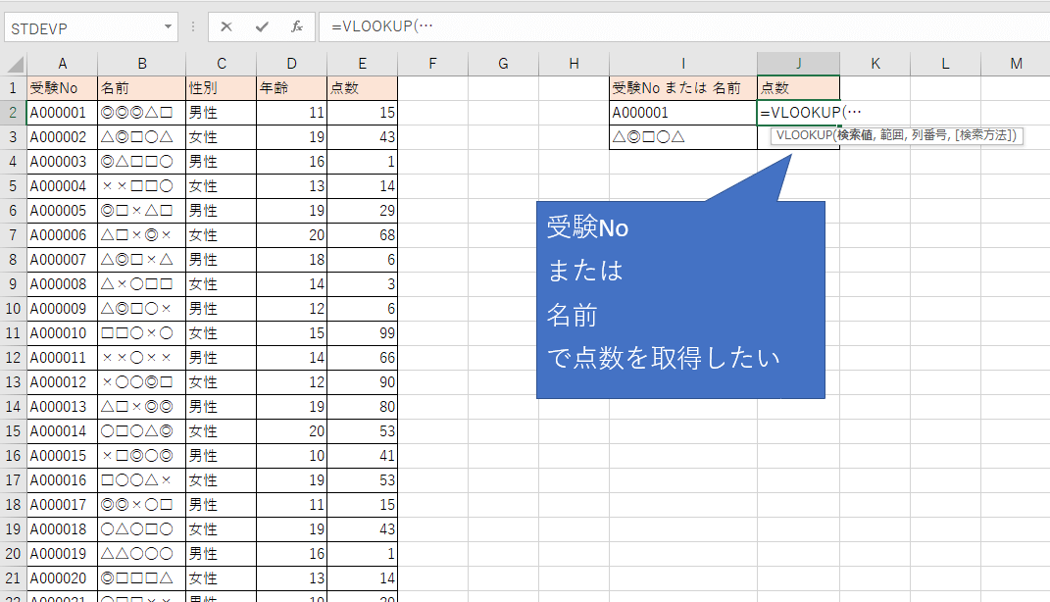Select cell J2 containing the VLOOKUP formula

798,112
